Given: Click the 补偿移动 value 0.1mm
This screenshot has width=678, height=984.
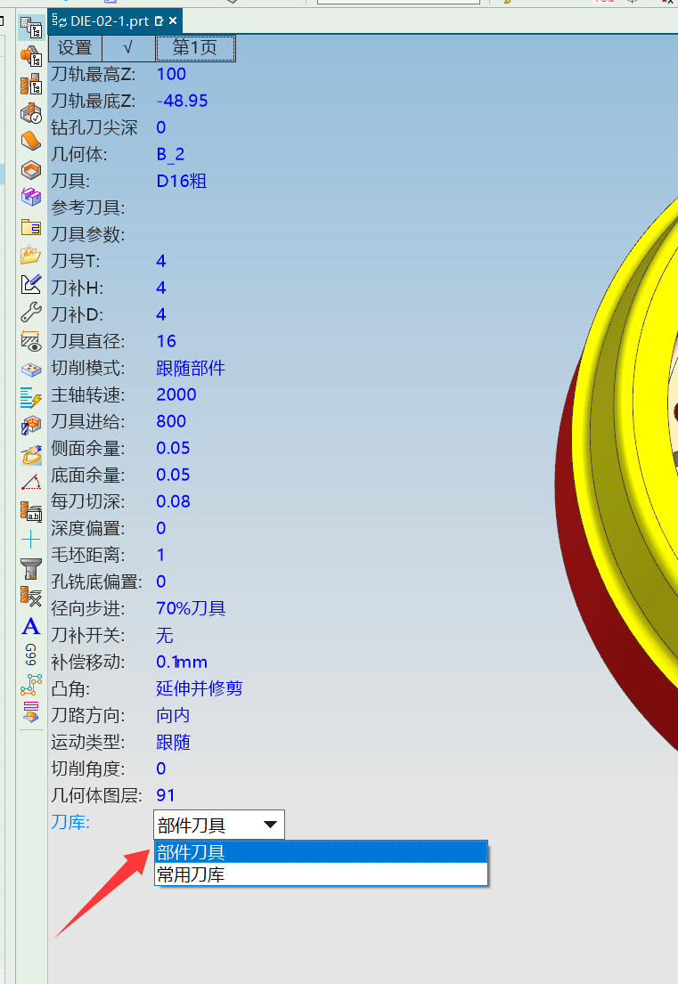Looking at the screenshot, I should (x=182, y=662).
